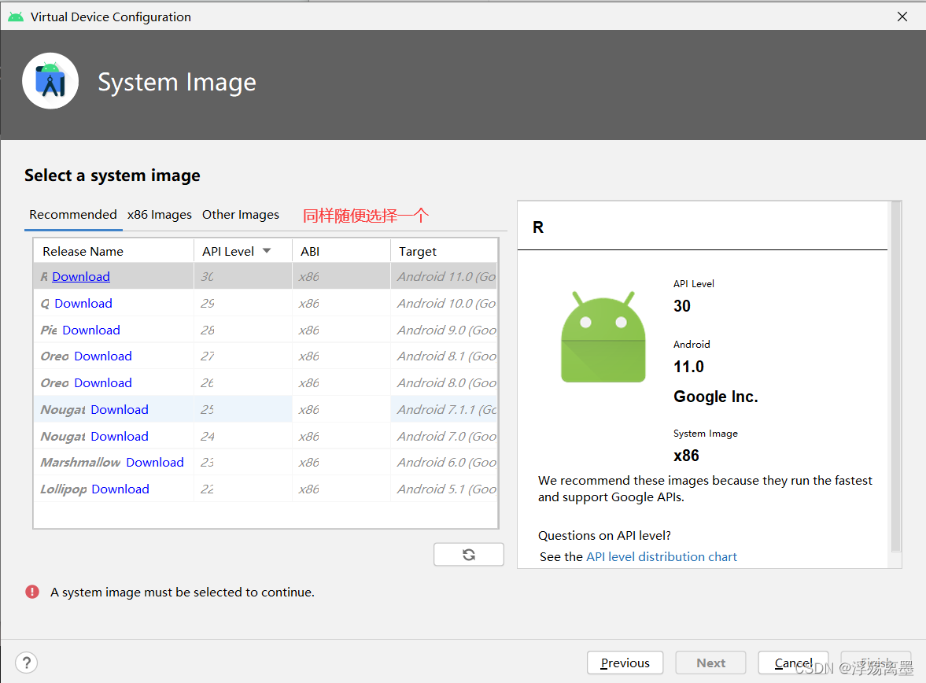Click the Previous button
The height and width of the screenshot is (683, 926).
(625, 663)
